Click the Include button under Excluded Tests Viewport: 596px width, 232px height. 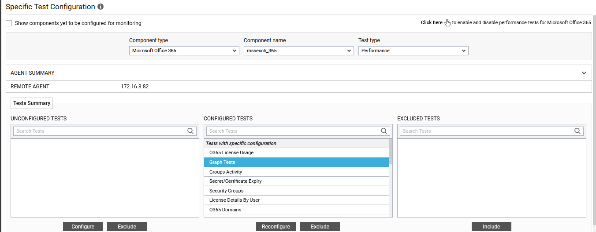point(491,227)
